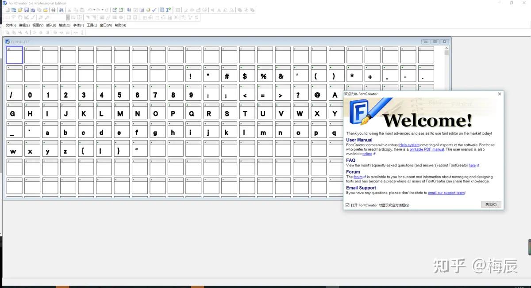
Task: Select the underscore glyph cell
Action: click(15, 130)
